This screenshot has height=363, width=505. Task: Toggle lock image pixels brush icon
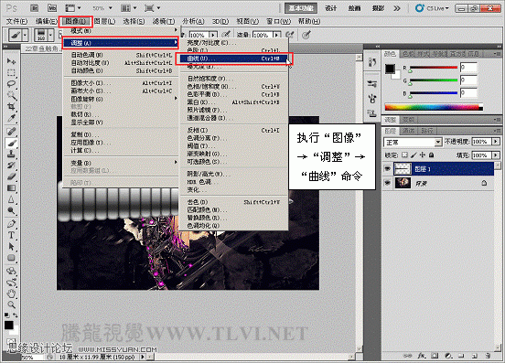[414, 155]
